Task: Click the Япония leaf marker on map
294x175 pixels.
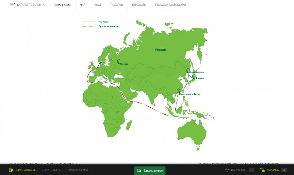Action: pyautogui.click(x=194, y=76)
